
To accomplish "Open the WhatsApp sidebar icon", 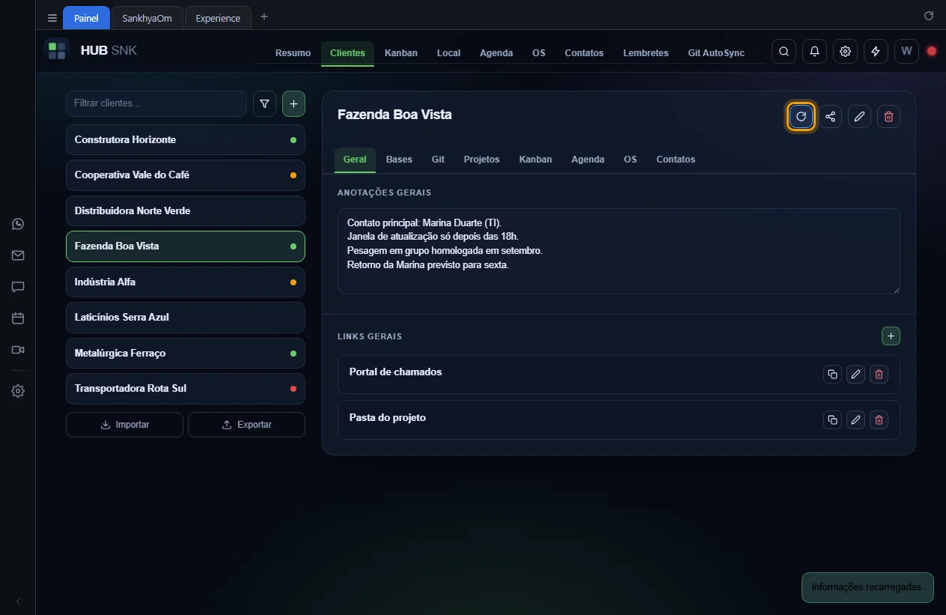I will 18,224.
